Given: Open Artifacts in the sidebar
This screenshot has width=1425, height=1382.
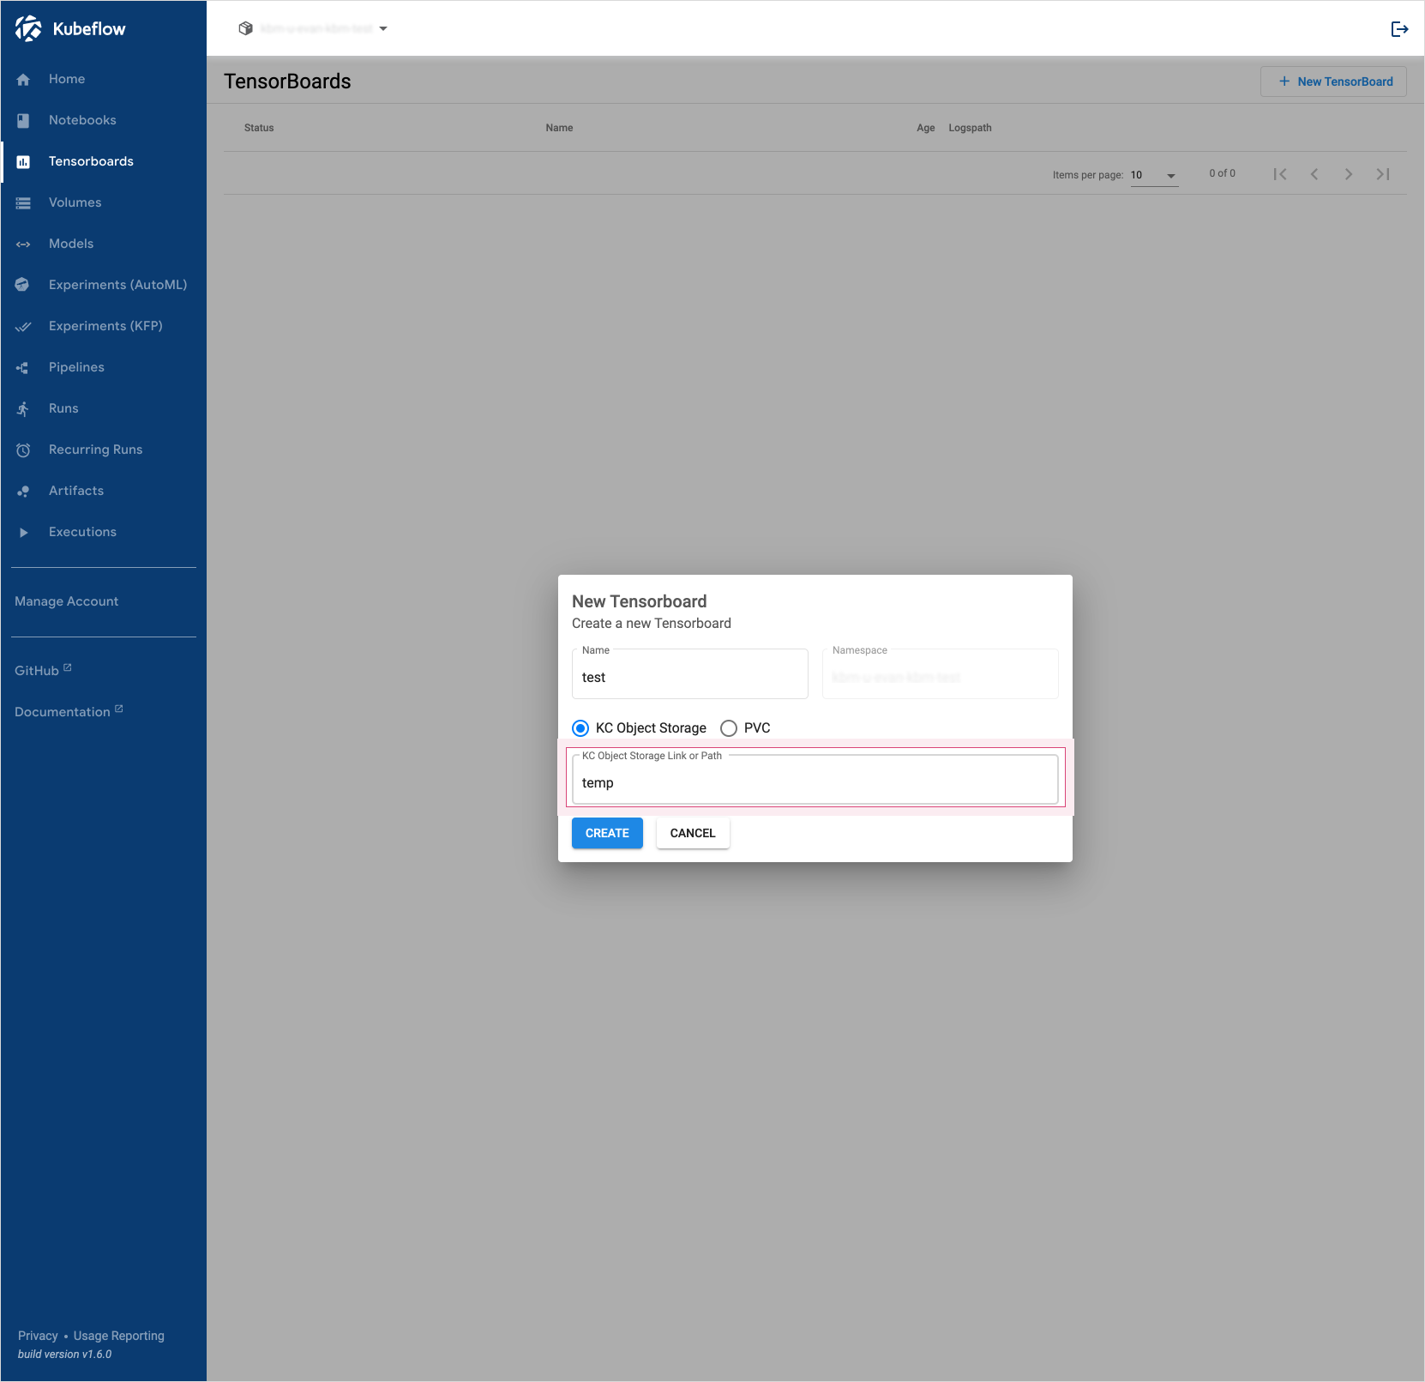Looking at the screenshot, I should [x=103, y=492].
